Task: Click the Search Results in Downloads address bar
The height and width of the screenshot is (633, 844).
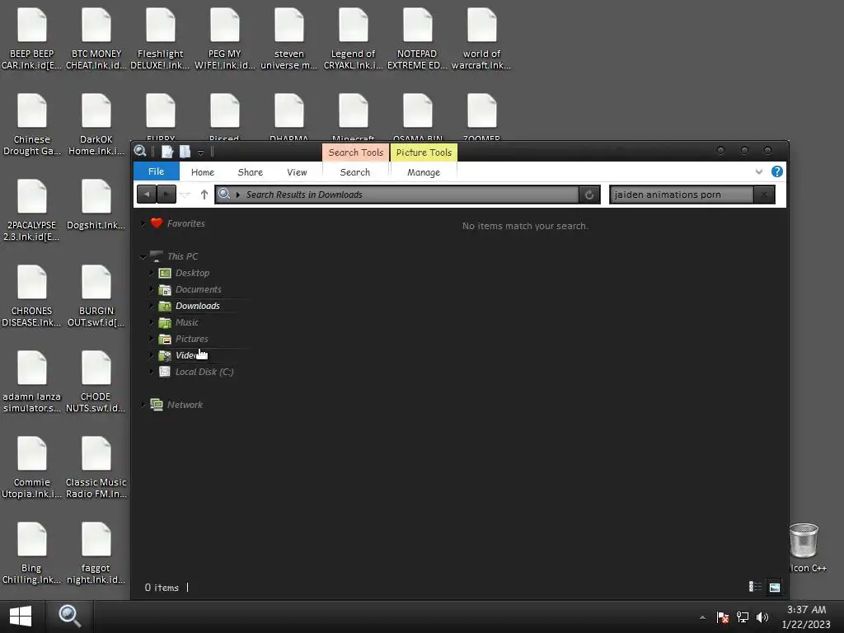Action: click(396, 195)
